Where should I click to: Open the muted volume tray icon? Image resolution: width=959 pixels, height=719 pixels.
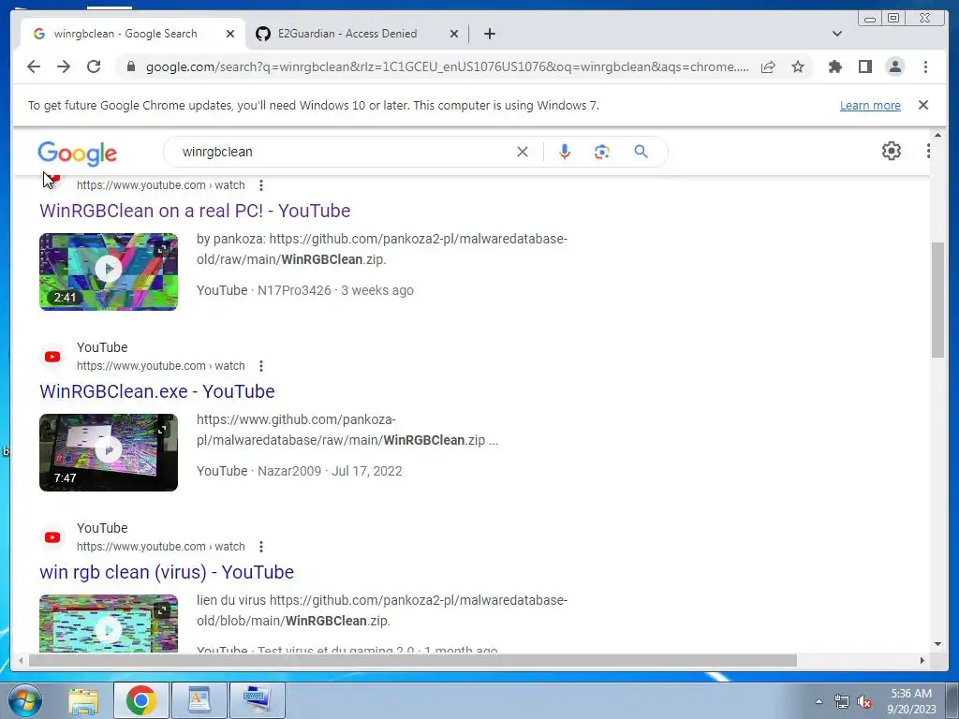(x=864, y=701)
